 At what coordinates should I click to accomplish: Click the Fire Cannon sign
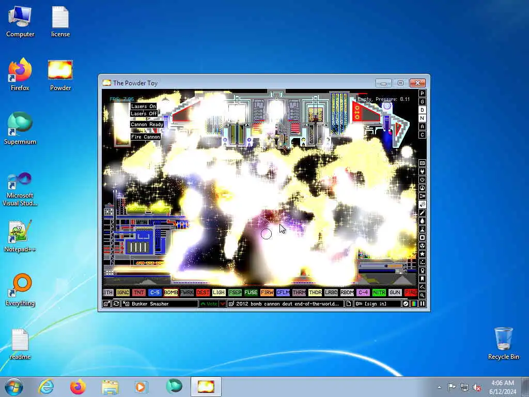tap(145, 136)
